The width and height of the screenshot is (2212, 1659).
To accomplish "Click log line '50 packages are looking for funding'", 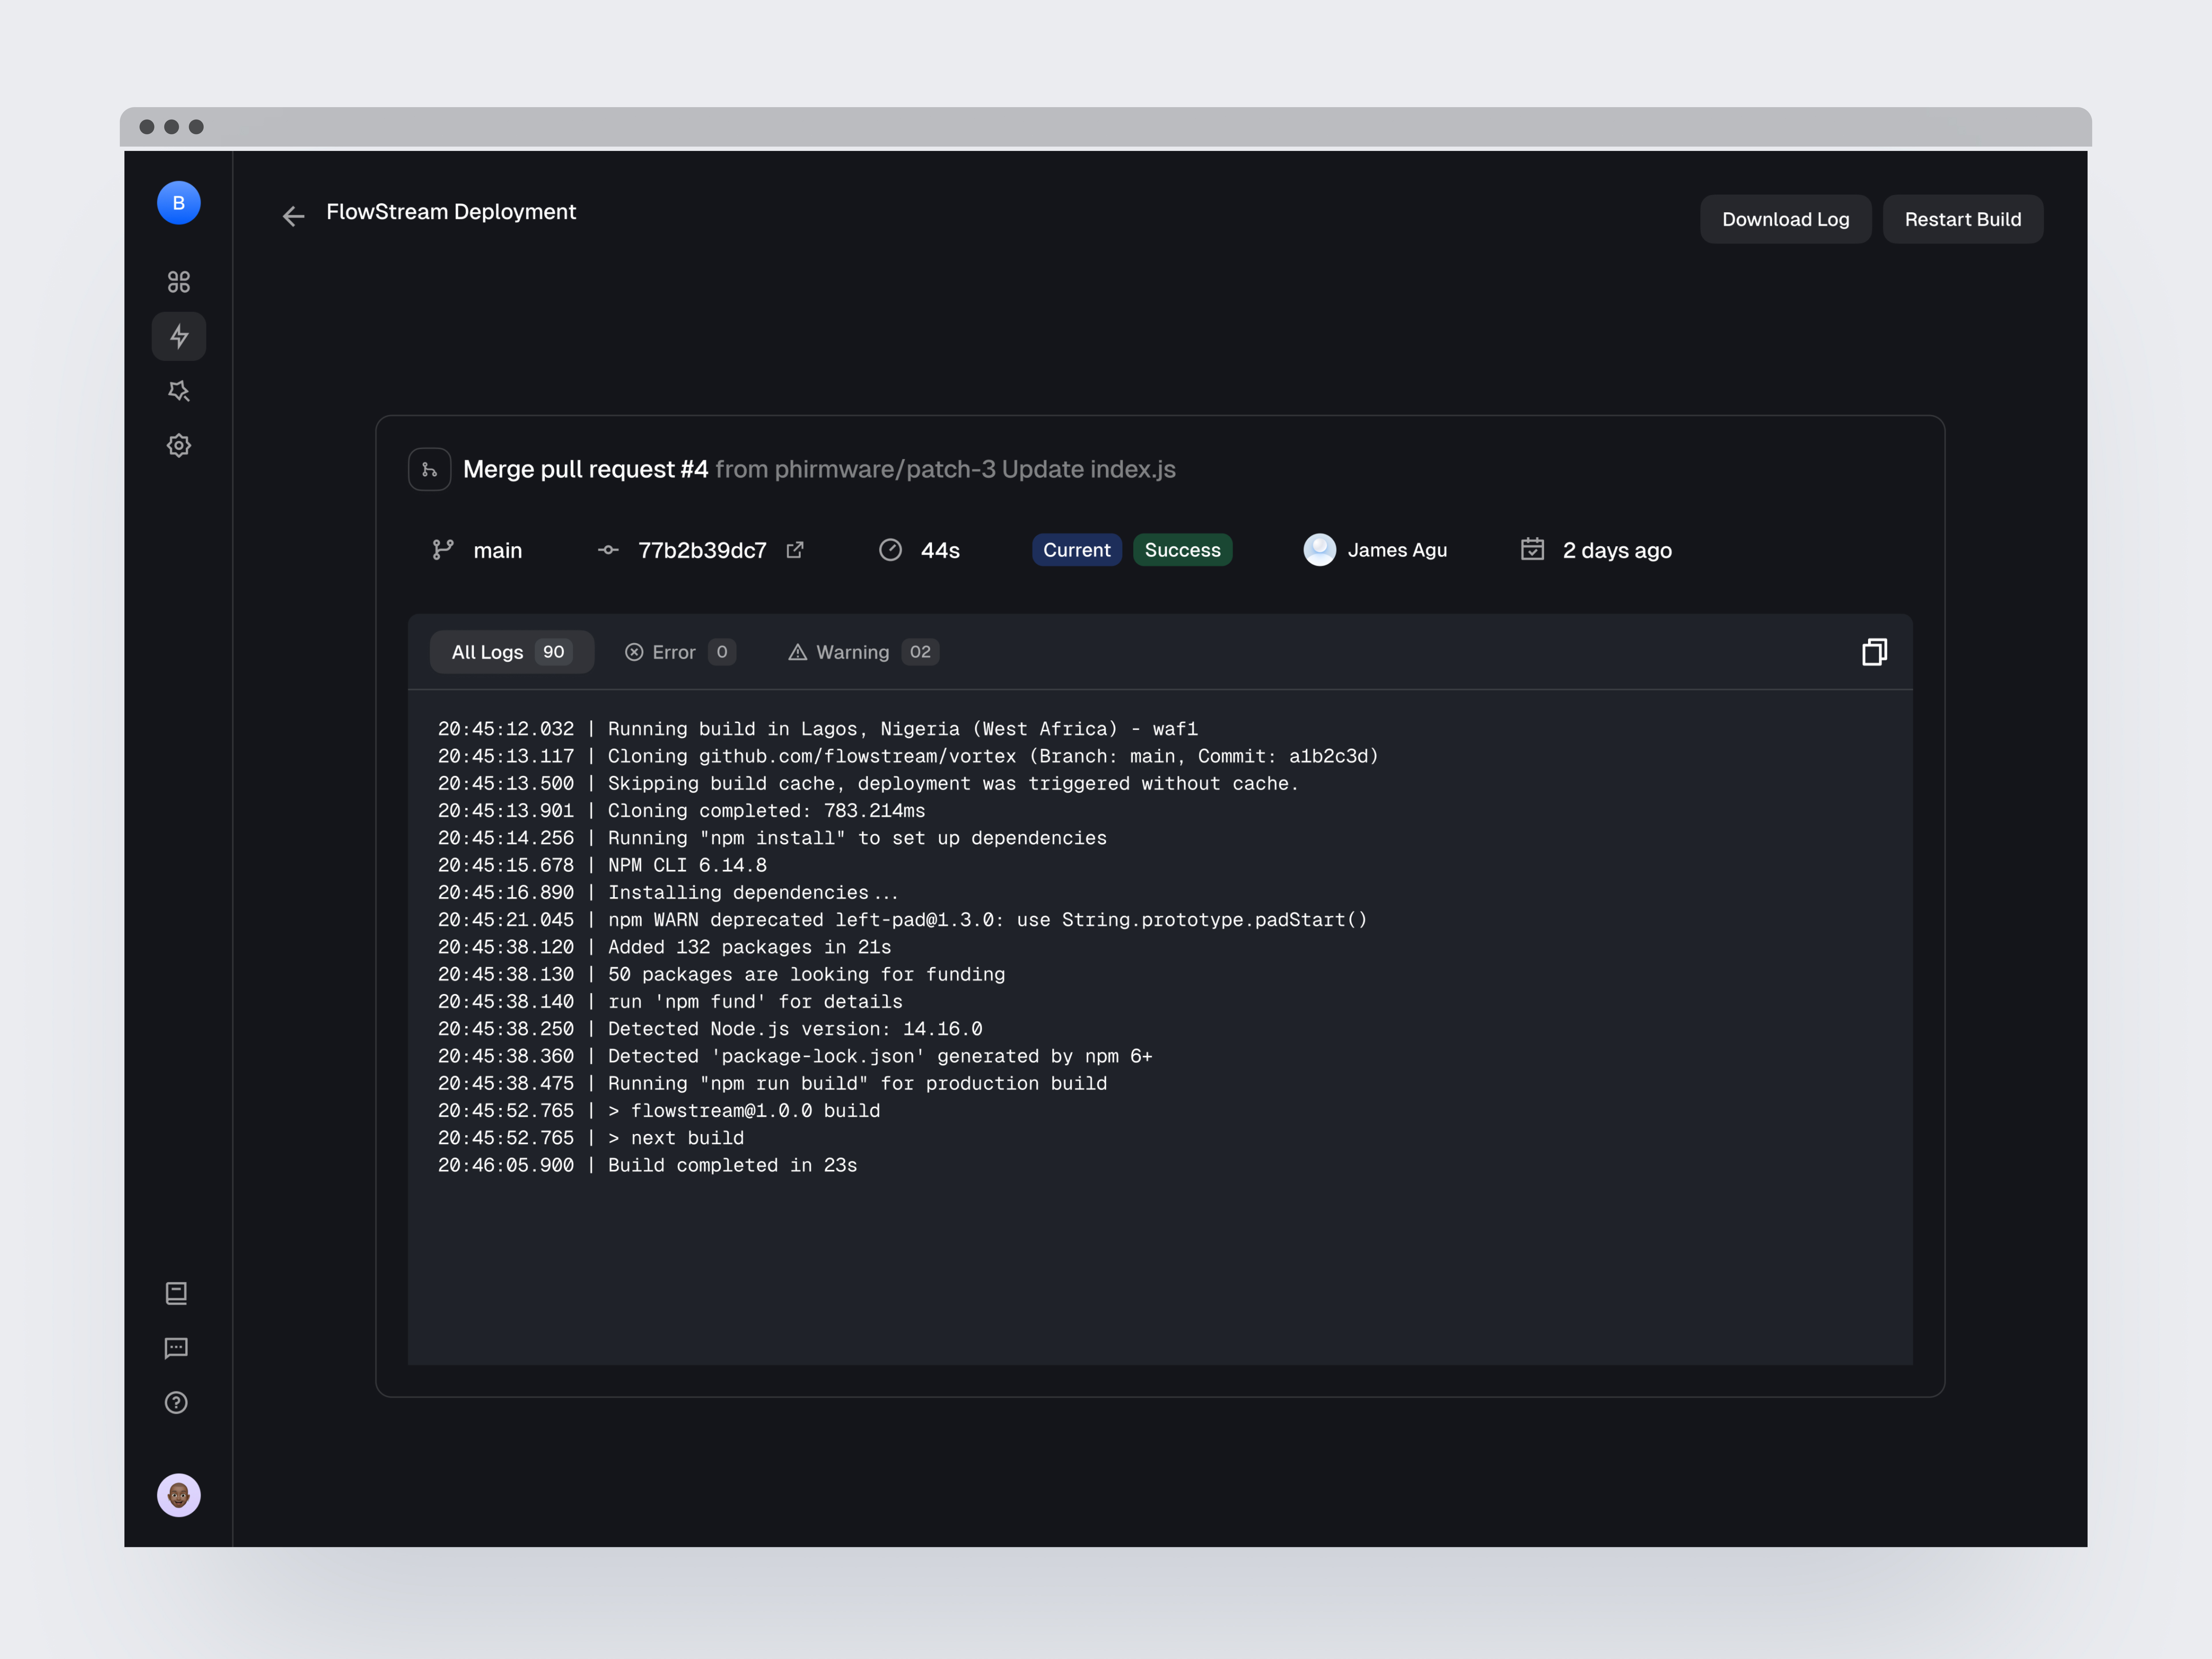I will 722,974.
